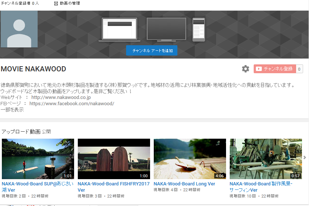Viewport: 309px width, 206px height.
Task: Click the 視聴回数 4 回 view count text
Action: [166, 190]
